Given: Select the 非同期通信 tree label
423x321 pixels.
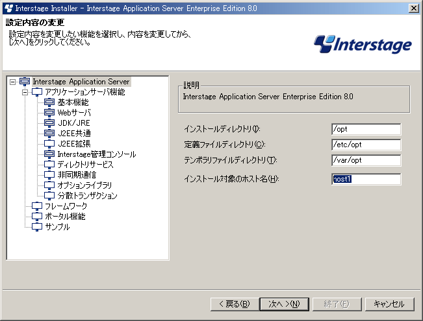Looking at the screenshot, I should pos(77,175).
